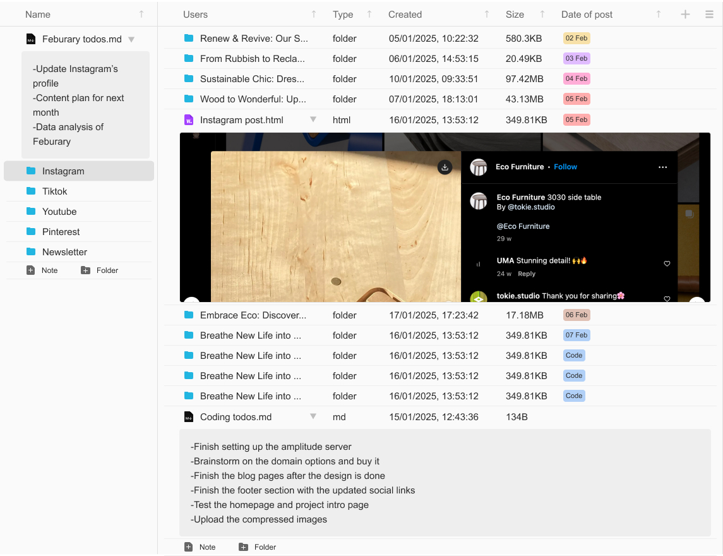
Task: Follow Eco Furniture in the preview
Action: (565, 167)
